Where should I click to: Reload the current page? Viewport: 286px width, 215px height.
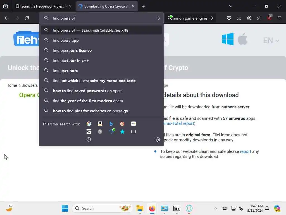[x=27, y=18]
